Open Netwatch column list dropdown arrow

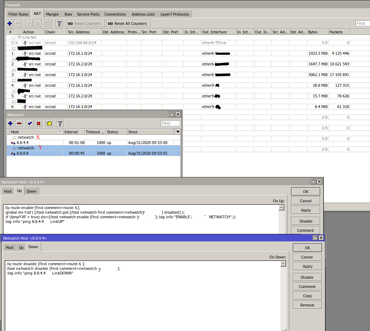click(178, 132)
